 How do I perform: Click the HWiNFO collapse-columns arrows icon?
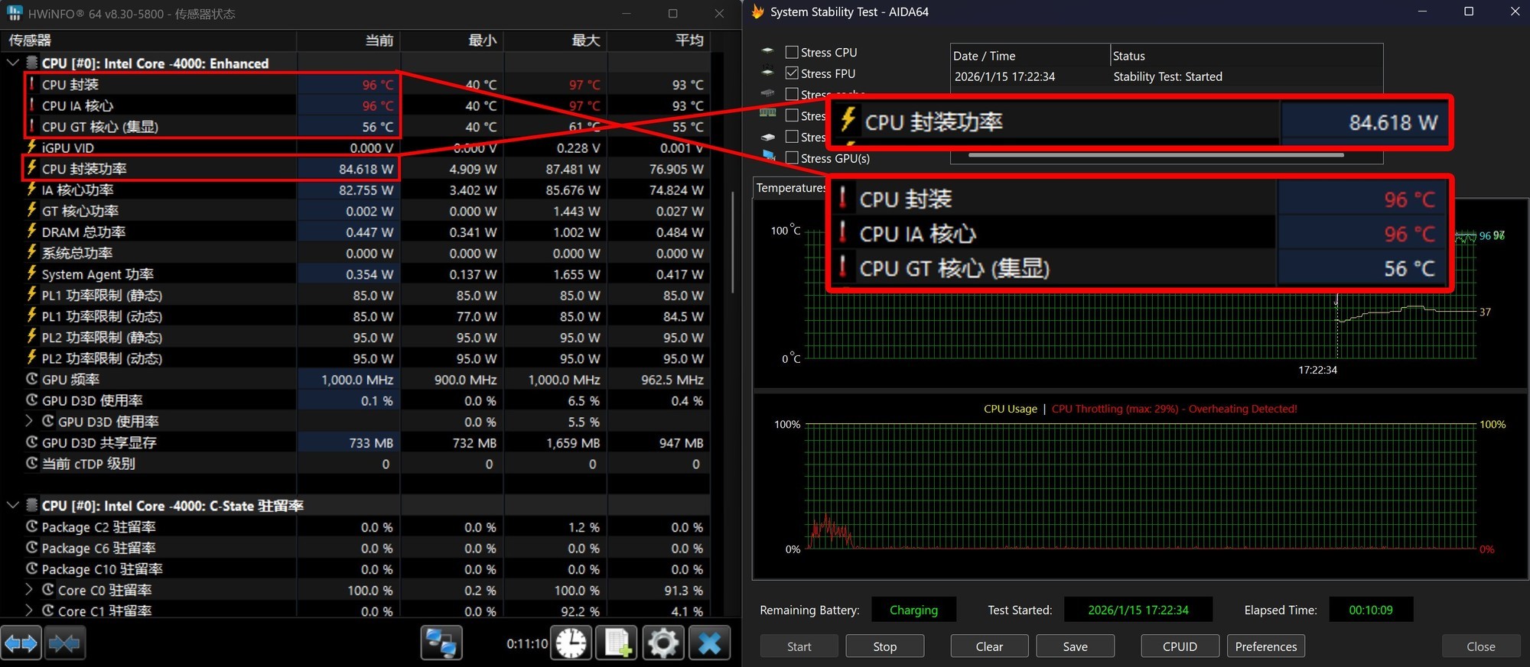click(64, 643)
